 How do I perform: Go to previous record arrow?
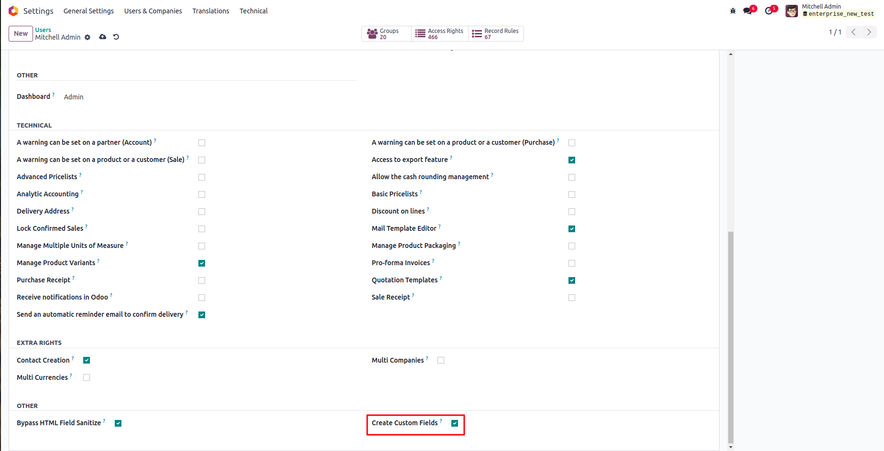click(853, 32)
